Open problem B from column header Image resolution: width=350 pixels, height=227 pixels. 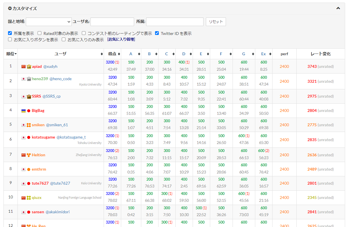point(149,54)
